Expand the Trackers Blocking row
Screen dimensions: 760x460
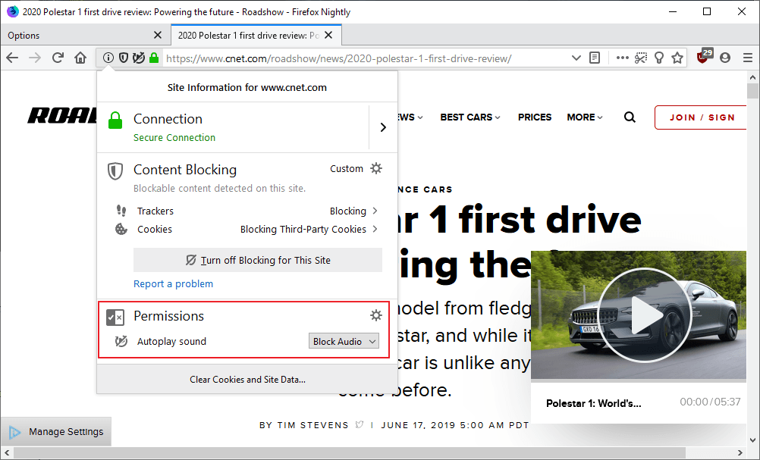pyautogui.click(x=247, y=211)
